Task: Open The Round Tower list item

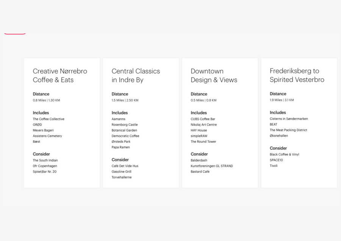Action: [203, 142]
